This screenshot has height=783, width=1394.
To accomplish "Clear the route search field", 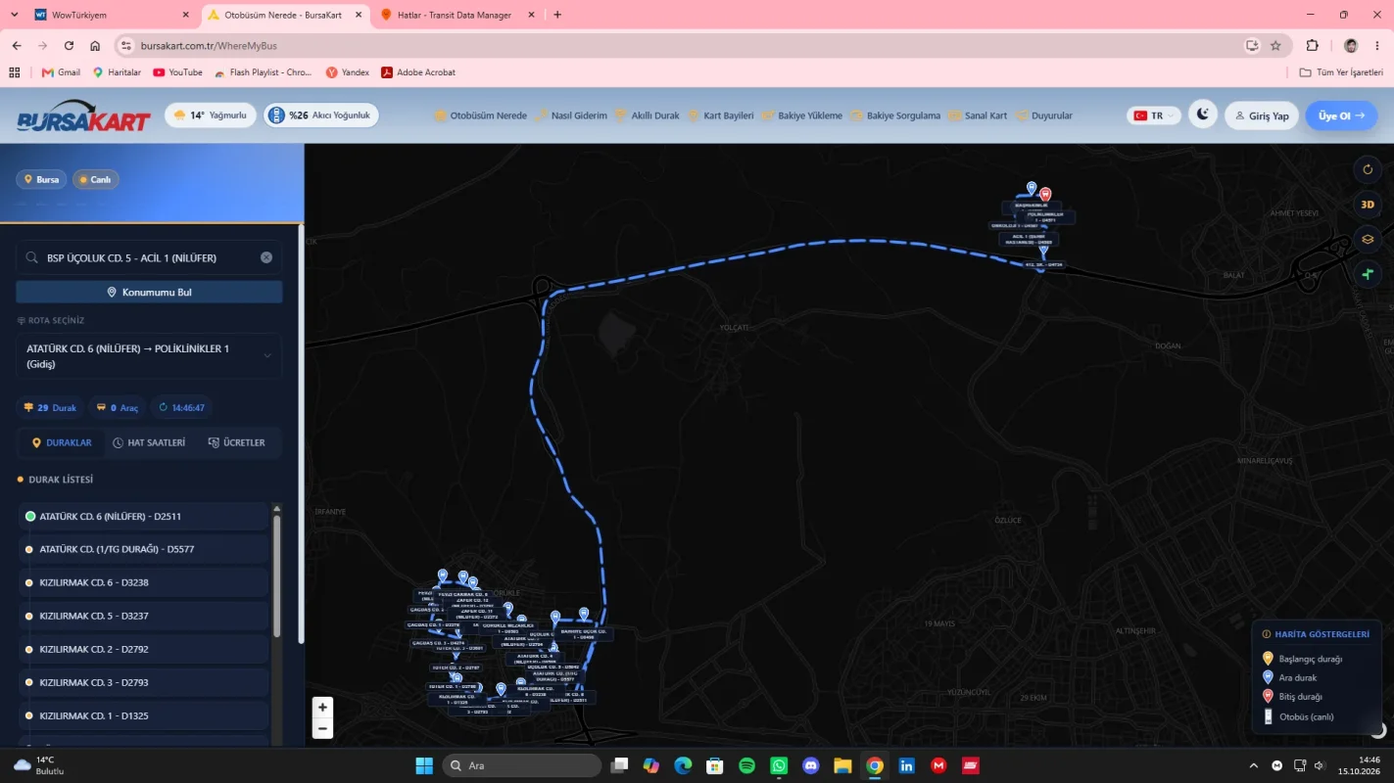I will (x=266, y=257).
